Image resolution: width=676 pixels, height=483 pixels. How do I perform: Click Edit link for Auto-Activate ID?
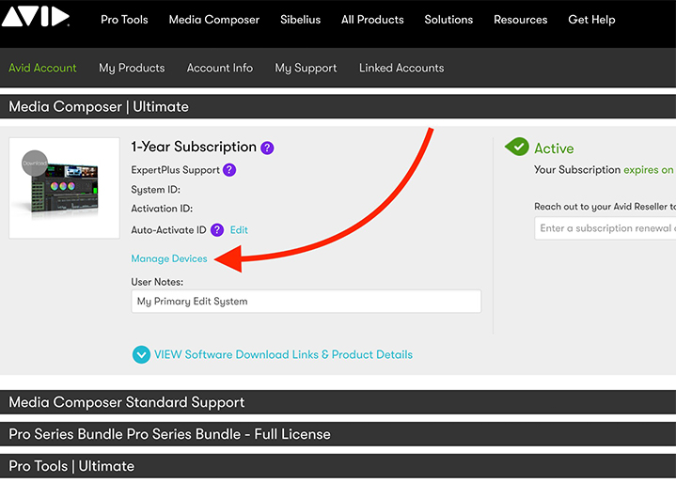click(239, 230)
